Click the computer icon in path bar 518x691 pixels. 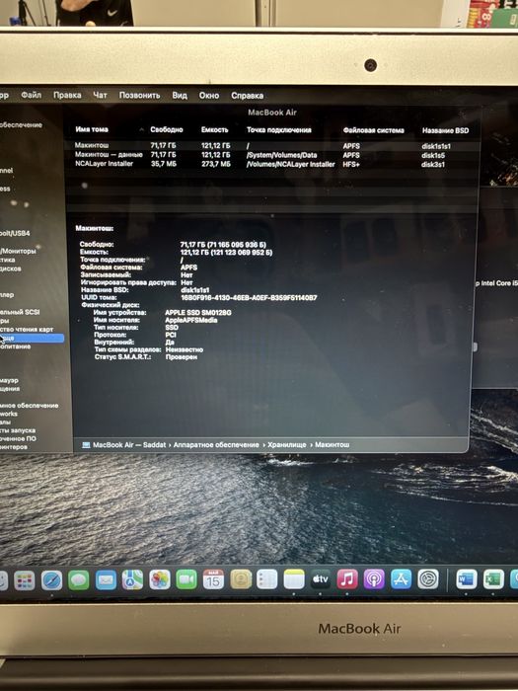click(87, 445)
